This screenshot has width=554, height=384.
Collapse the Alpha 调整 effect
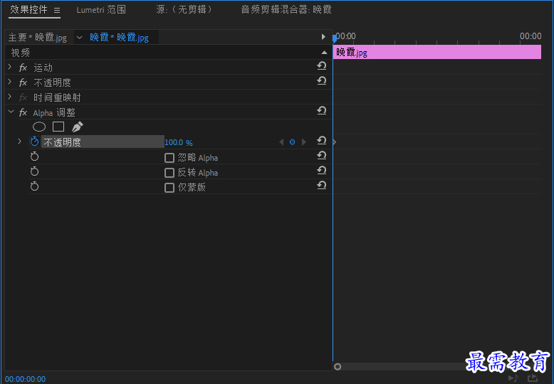[11, 112]
